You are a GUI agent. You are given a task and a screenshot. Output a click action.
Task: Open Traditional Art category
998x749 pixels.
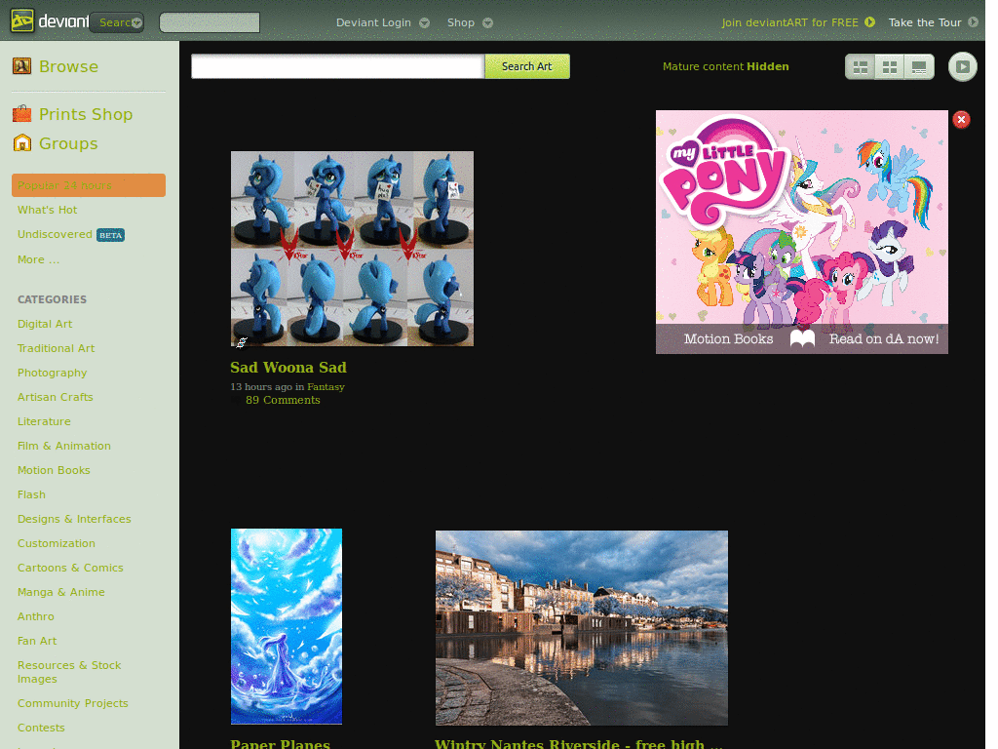(56, 348)
